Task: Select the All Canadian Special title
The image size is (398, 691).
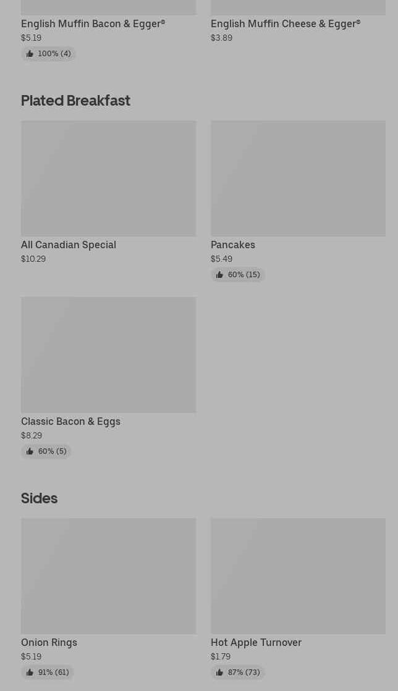Action: tap(69, 245)
